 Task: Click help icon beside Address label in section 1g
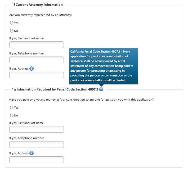32,153
